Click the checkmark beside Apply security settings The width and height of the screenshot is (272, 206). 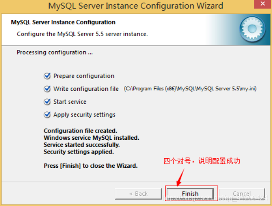click(x=47, y=114)
